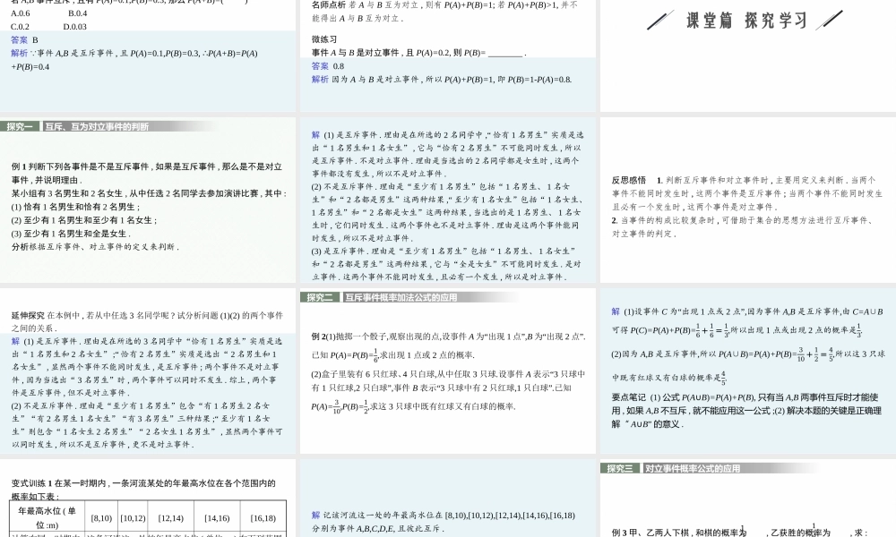Click the 微练习 heading

point(324,39)
